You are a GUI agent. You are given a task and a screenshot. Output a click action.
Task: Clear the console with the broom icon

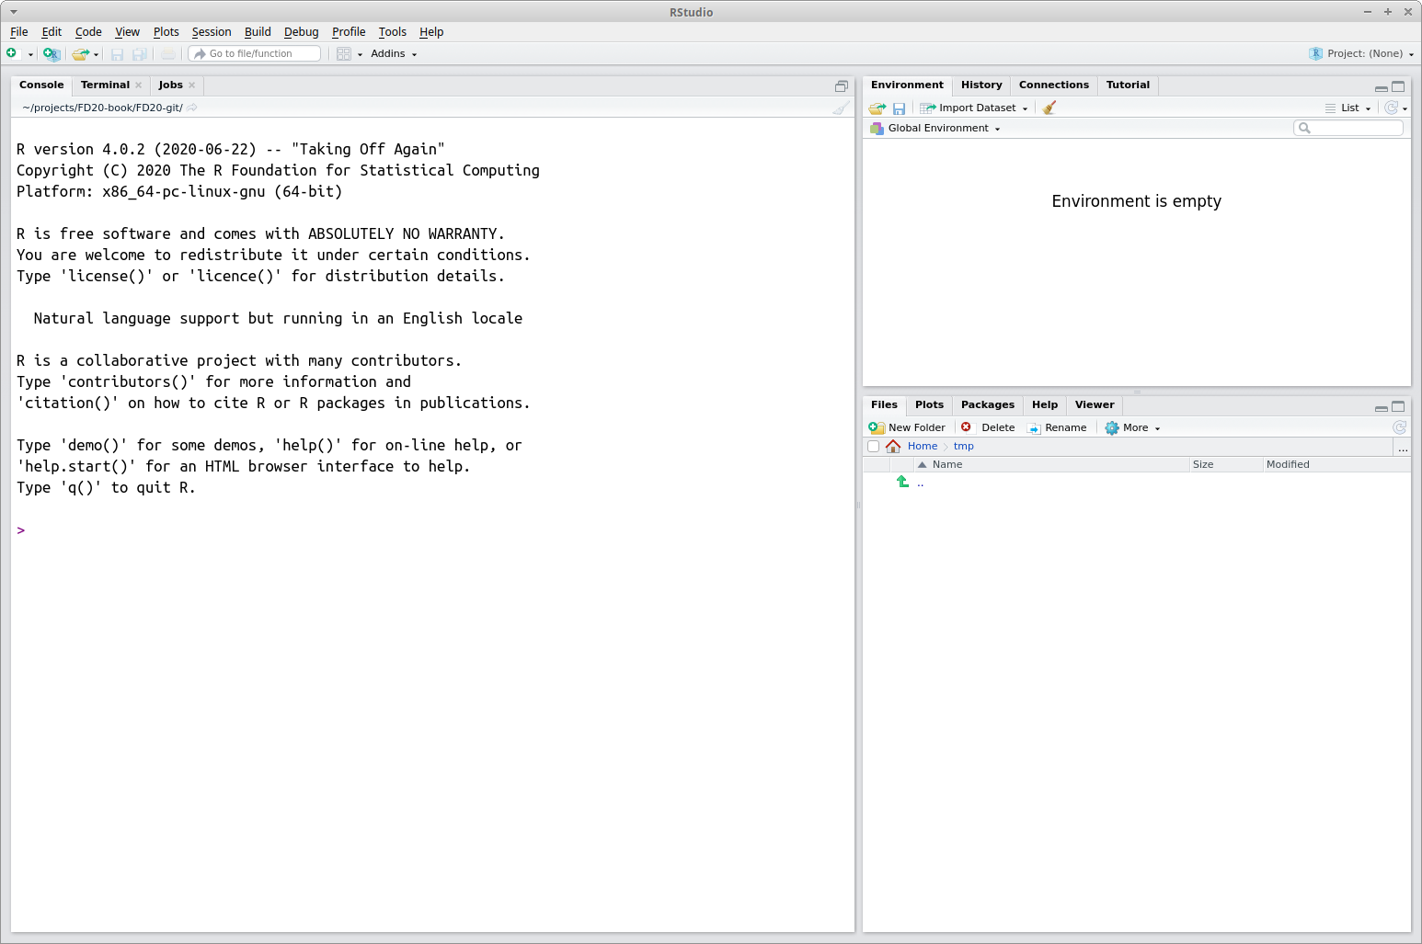(x=841, y=108)
